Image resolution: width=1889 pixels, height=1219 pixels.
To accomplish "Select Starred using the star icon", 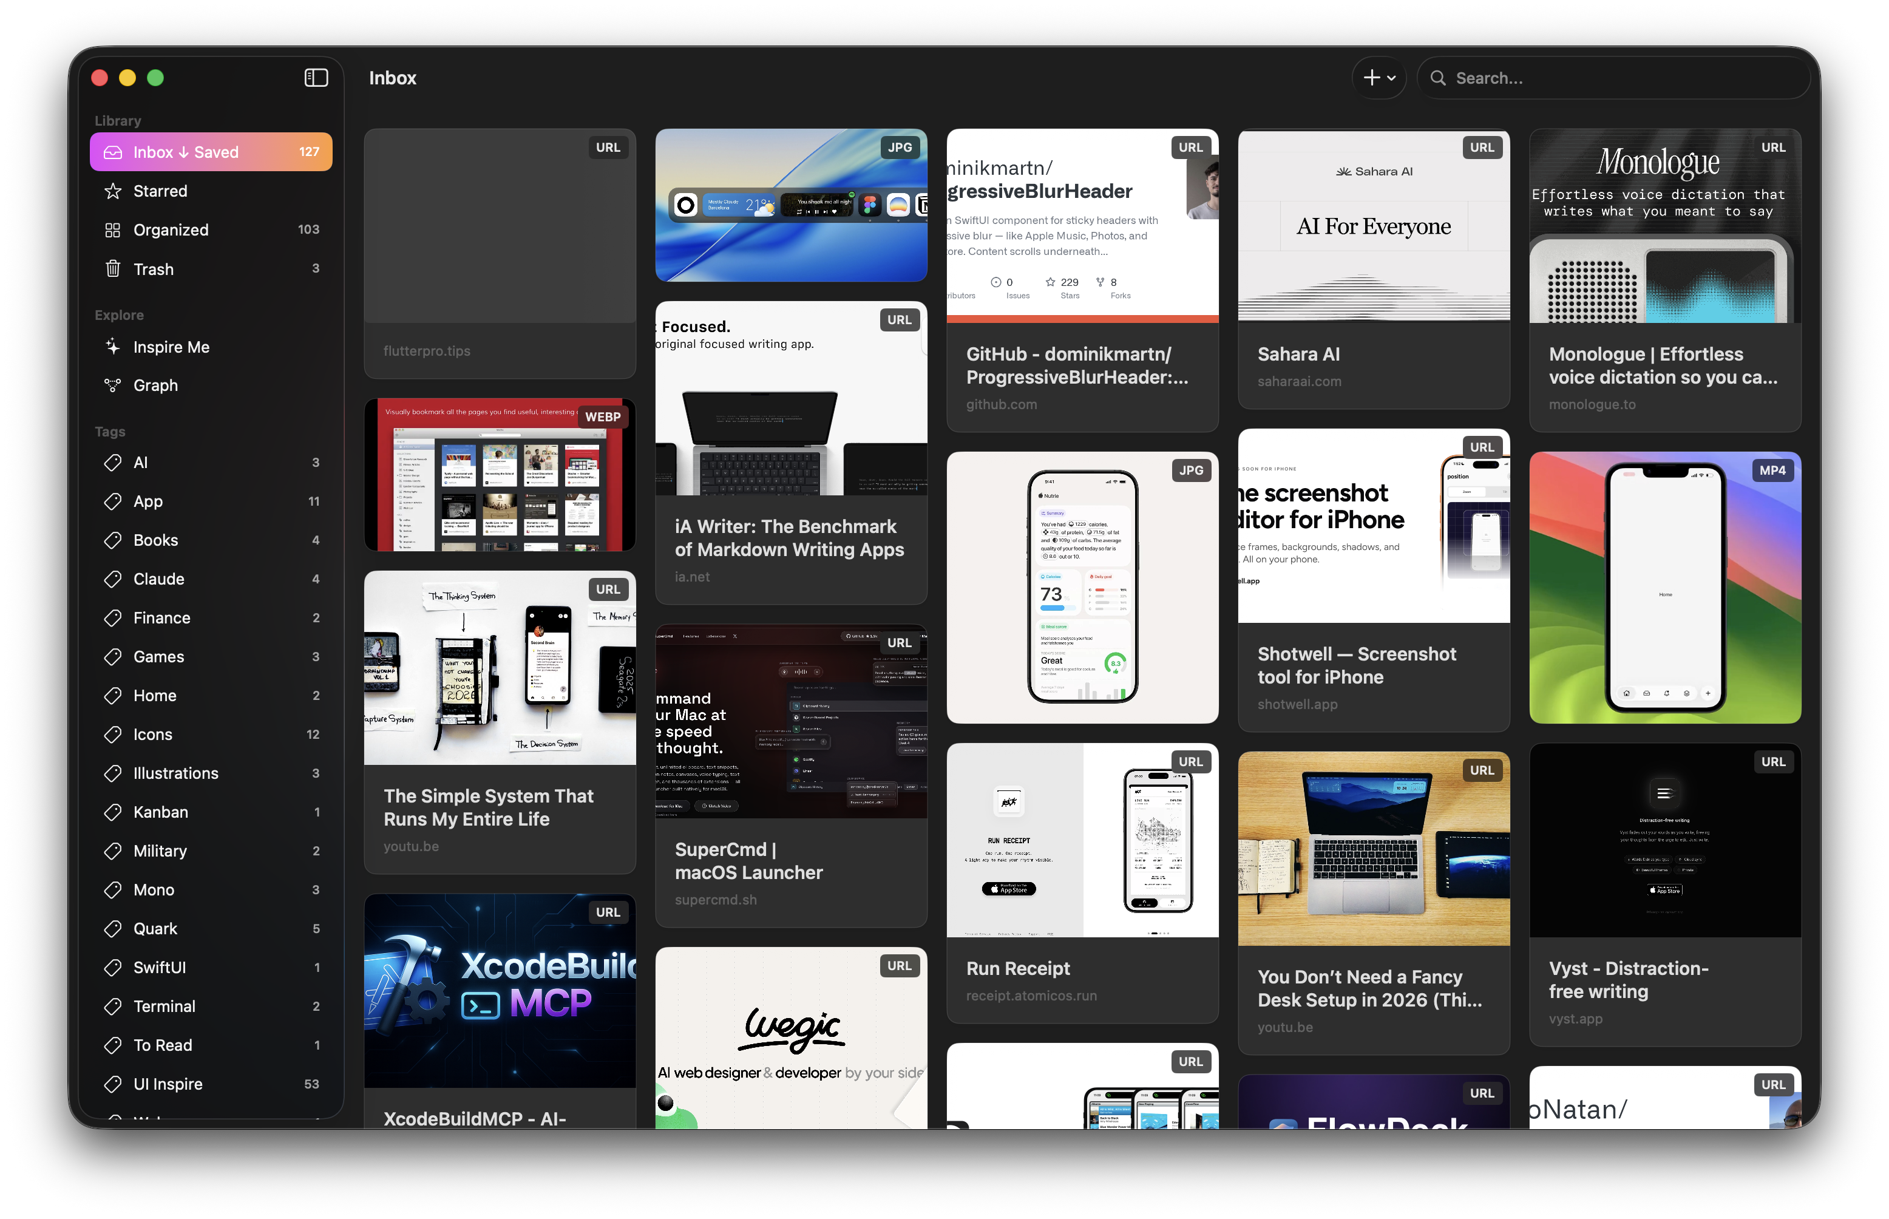I will click(113, 191).
